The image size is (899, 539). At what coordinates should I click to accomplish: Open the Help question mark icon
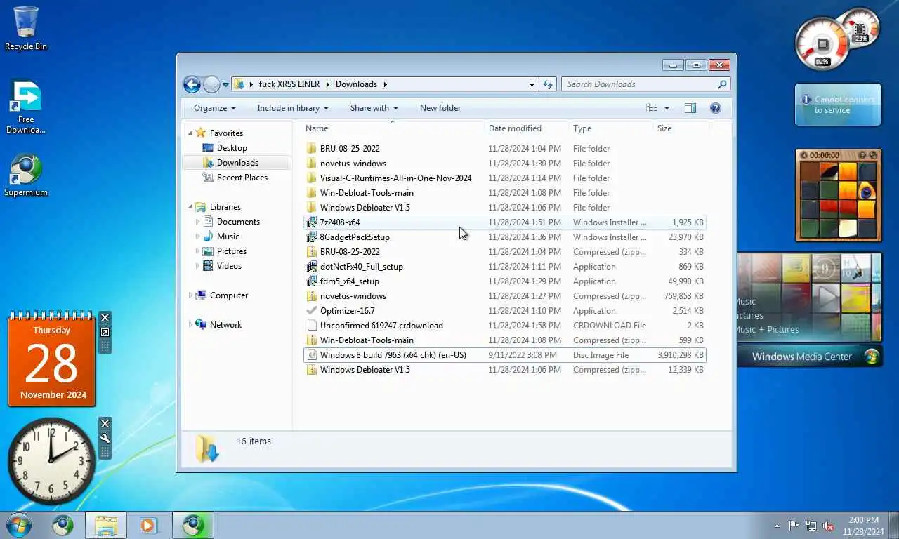[716, 108]
